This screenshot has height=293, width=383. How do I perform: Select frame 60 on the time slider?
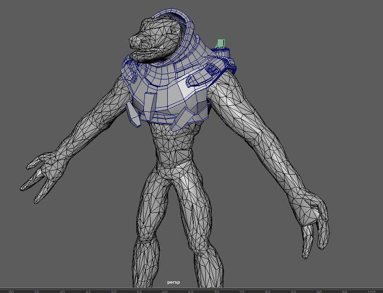tap(165, 291)
